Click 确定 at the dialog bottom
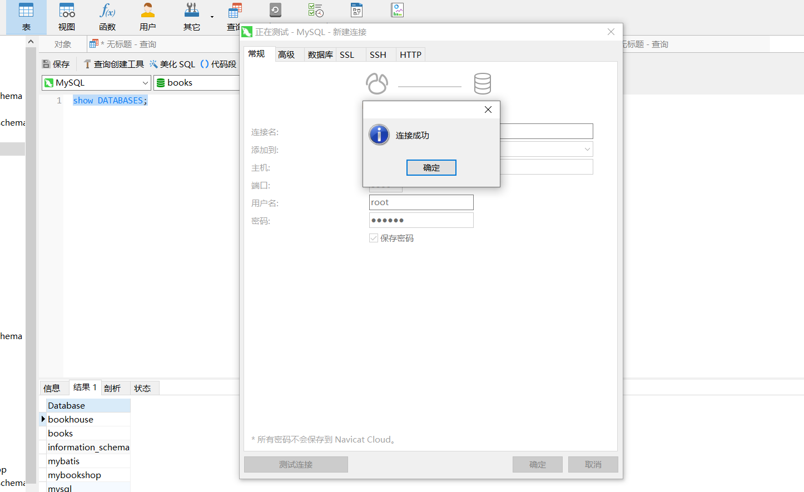The image size is (804, 492). (538, 465)
